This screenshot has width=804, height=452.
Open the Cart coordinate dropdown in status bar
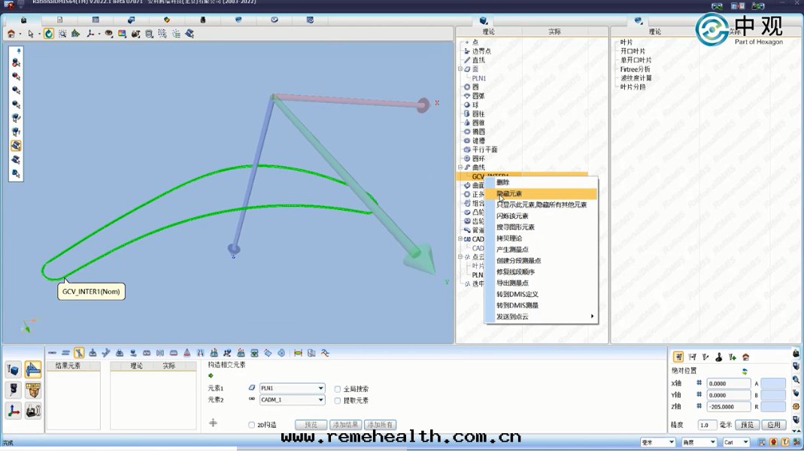click(735, 442)
